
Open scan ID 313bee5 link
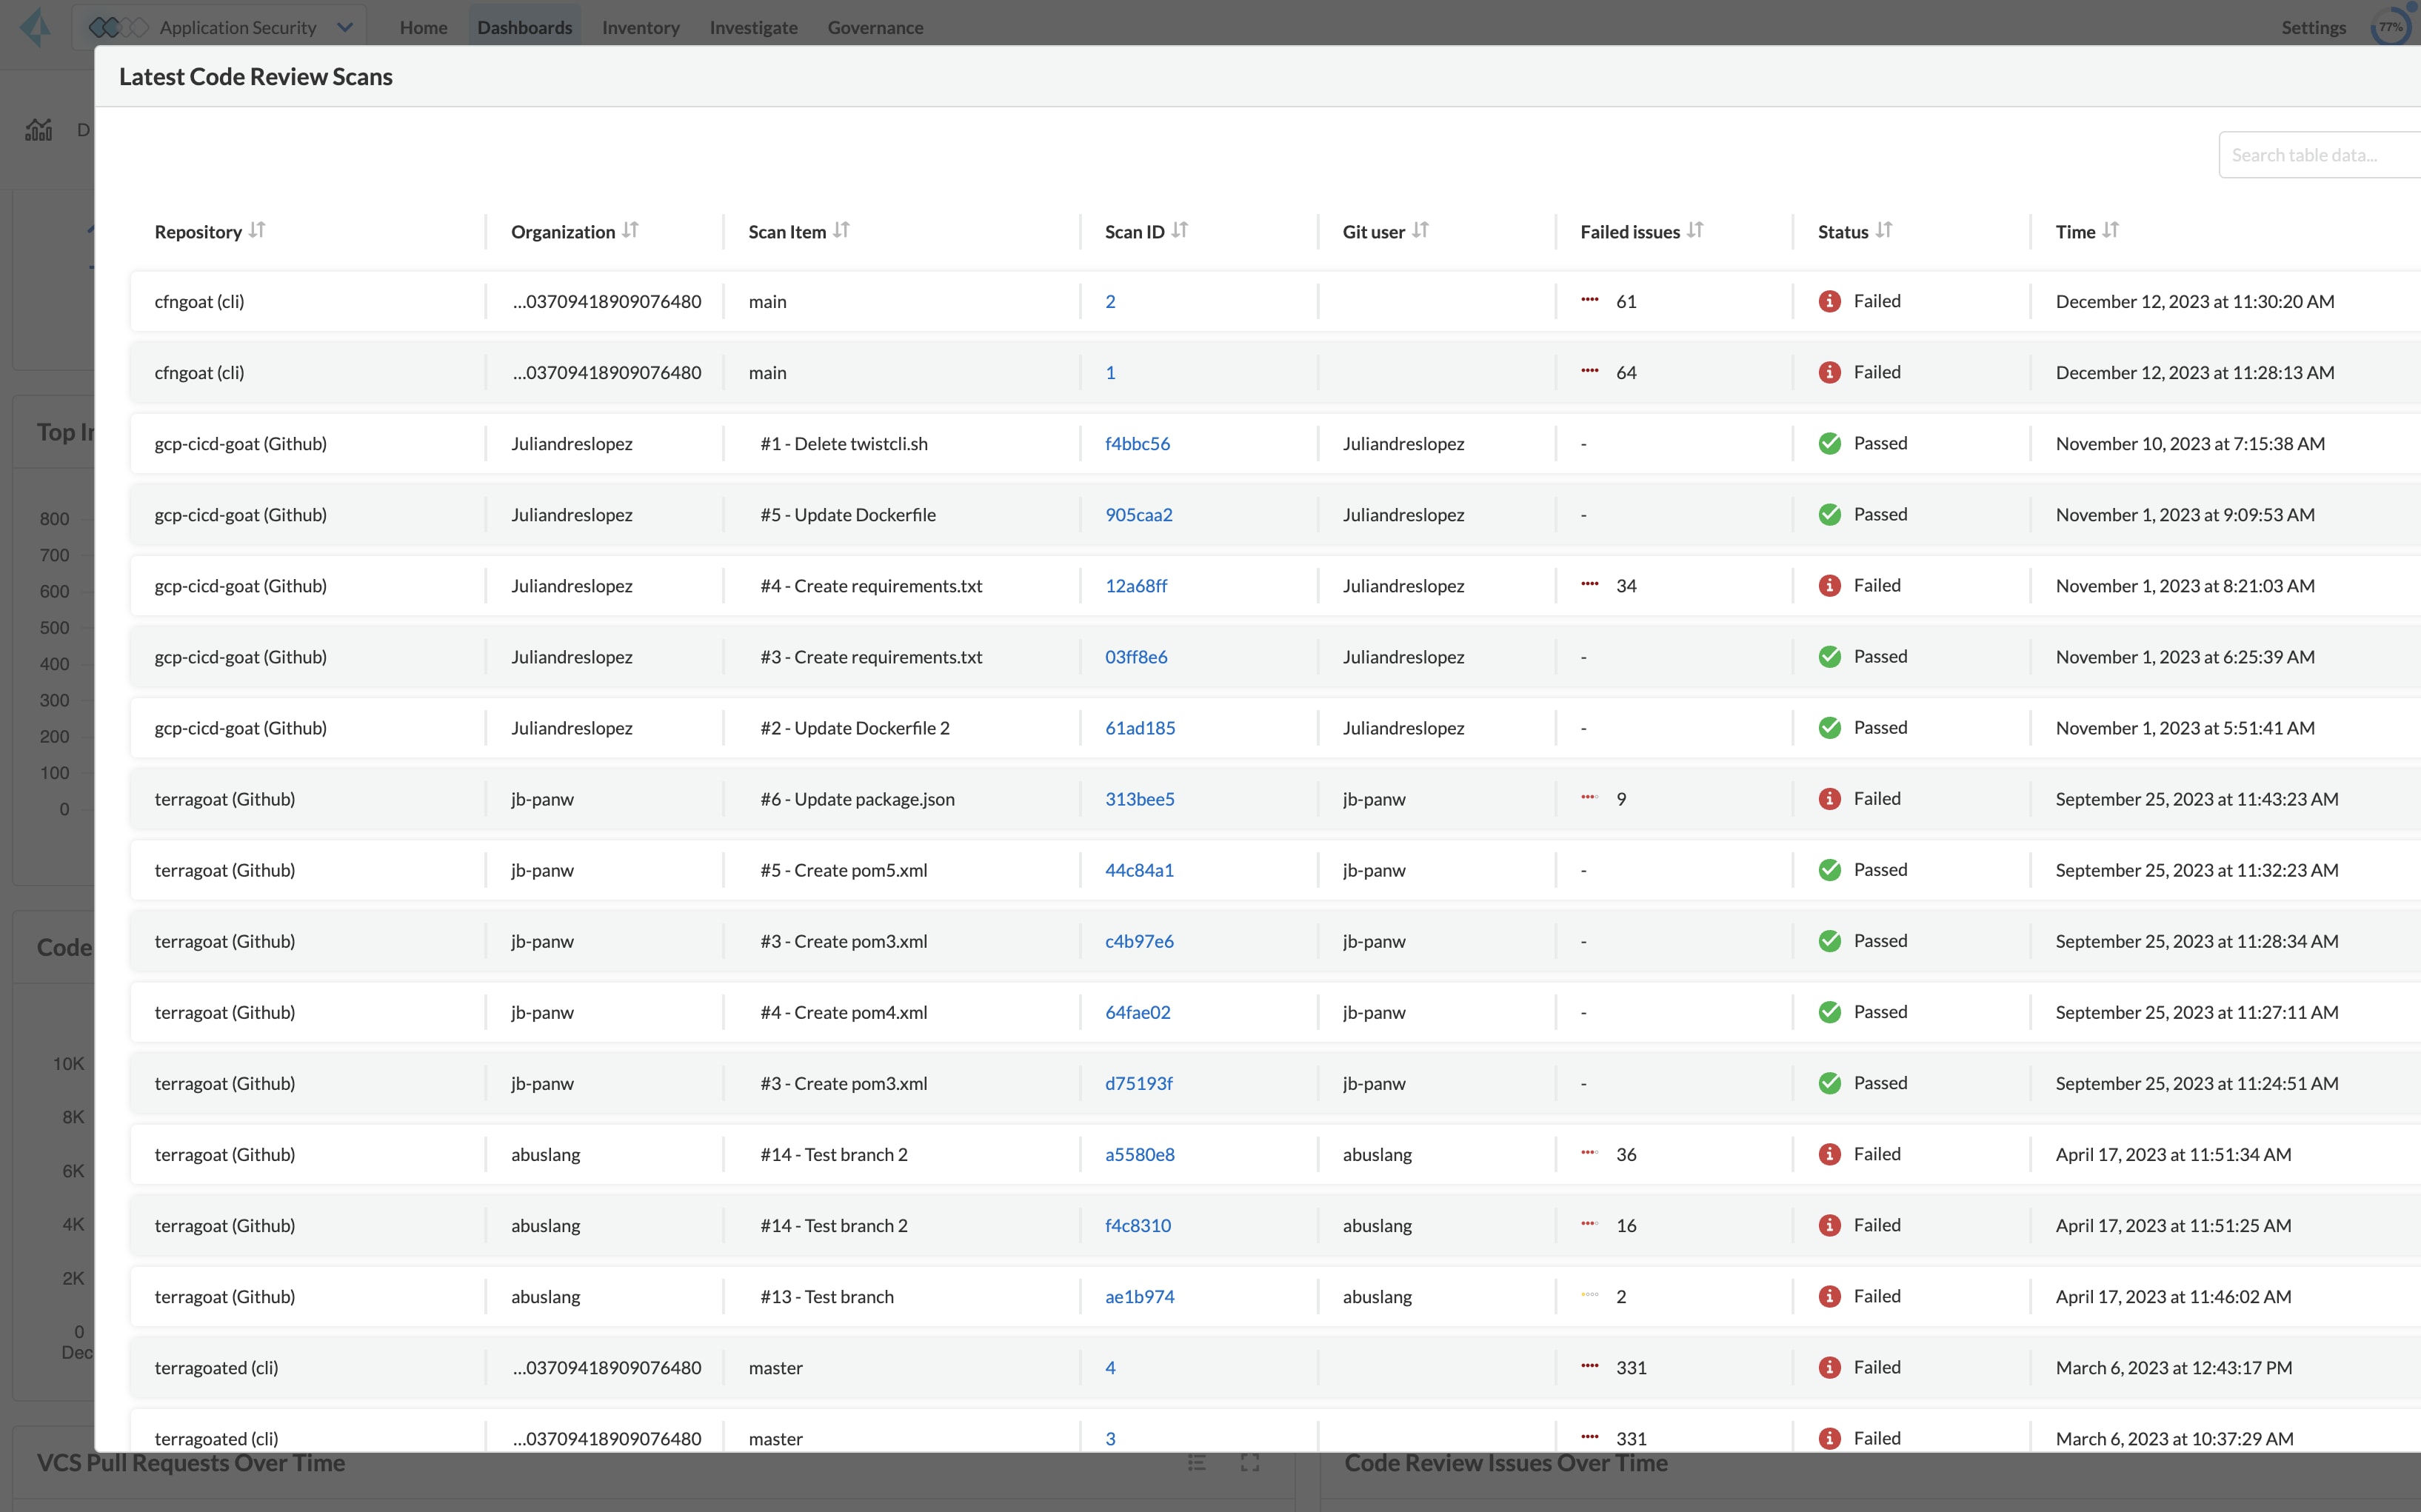click(x=1139, y=799)
